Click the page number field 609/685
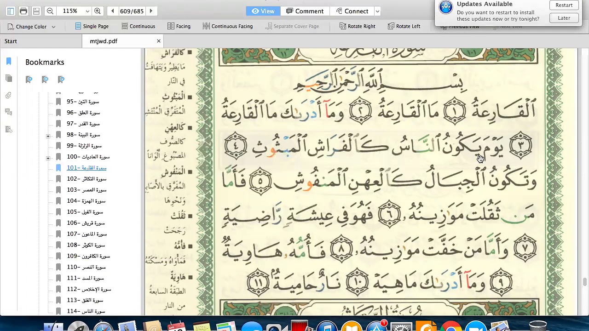 tap(132, 11)
